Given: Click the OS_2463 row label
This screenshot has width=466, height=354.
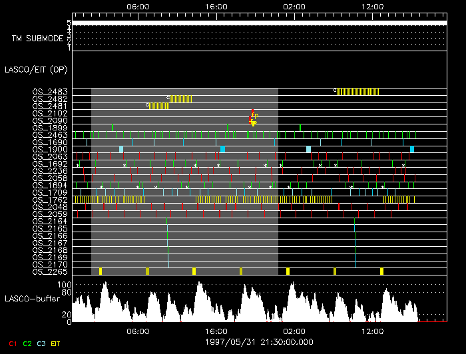Looking at the screenshot, I should pos(49,135).
